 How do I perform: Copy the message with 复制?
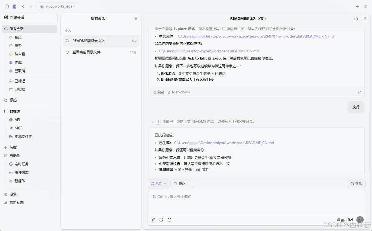(159, 92)
